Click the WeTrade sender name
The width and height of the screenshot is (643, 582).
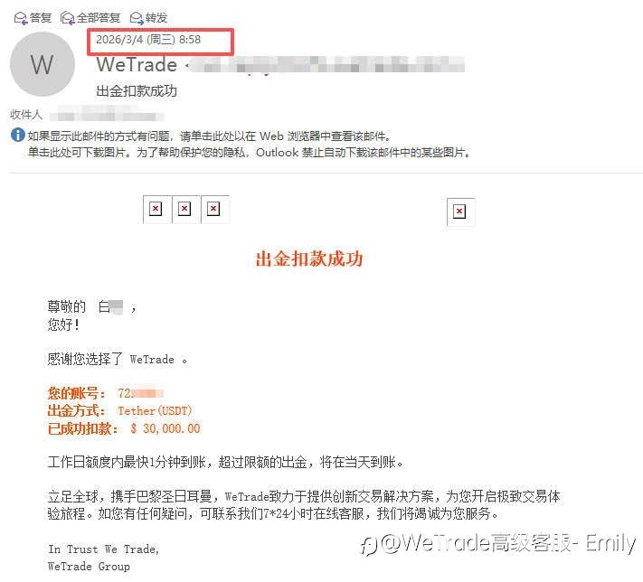[x=137, y=65]
